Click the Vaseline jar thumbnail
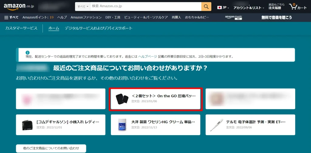311x153 pixels. pos(122,125)
